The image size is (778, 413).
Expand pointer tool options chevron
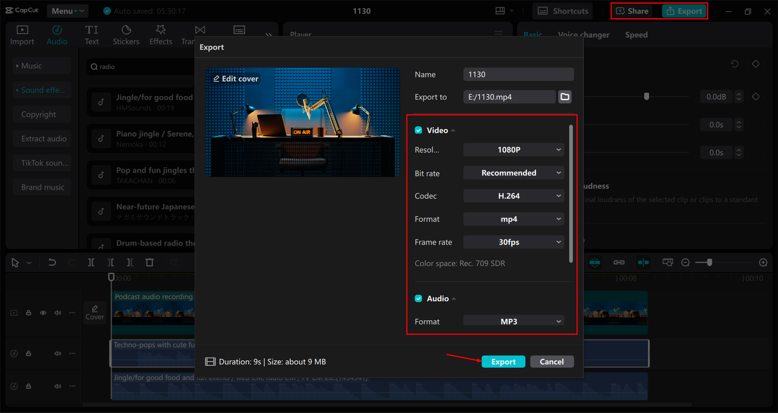[x=29, y=263]
